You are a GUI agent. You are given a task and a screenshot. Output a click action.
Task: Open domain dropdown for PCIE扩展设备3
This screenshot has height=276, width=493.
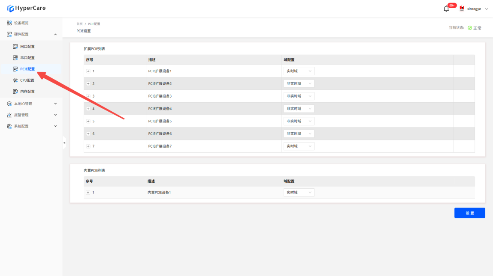[299, 96]
